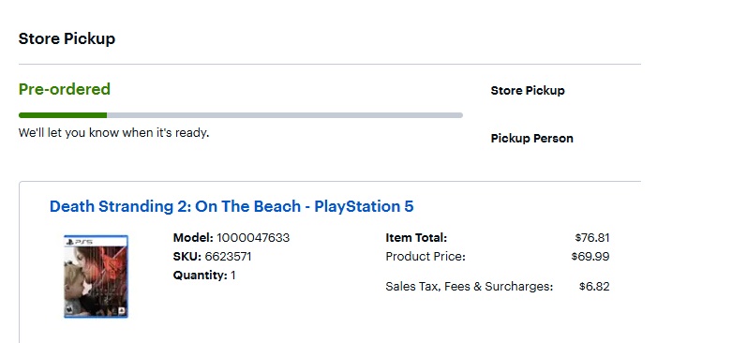Viewport: 732px width, 343px height.
Task: Click the Product Price label
Action: coord(426,257)
